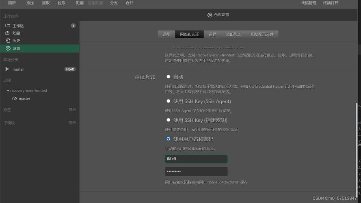361x203 pixels.
Task: Click 分支 in the top toolbar
Action: (114, 3)
